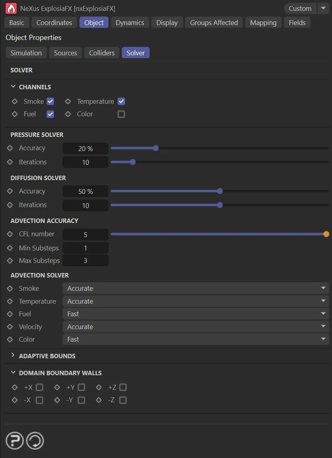This screenshot has height=458, width=332.
Task: Select the Colliders sub-tab button
Action: [x=102, y=53]
